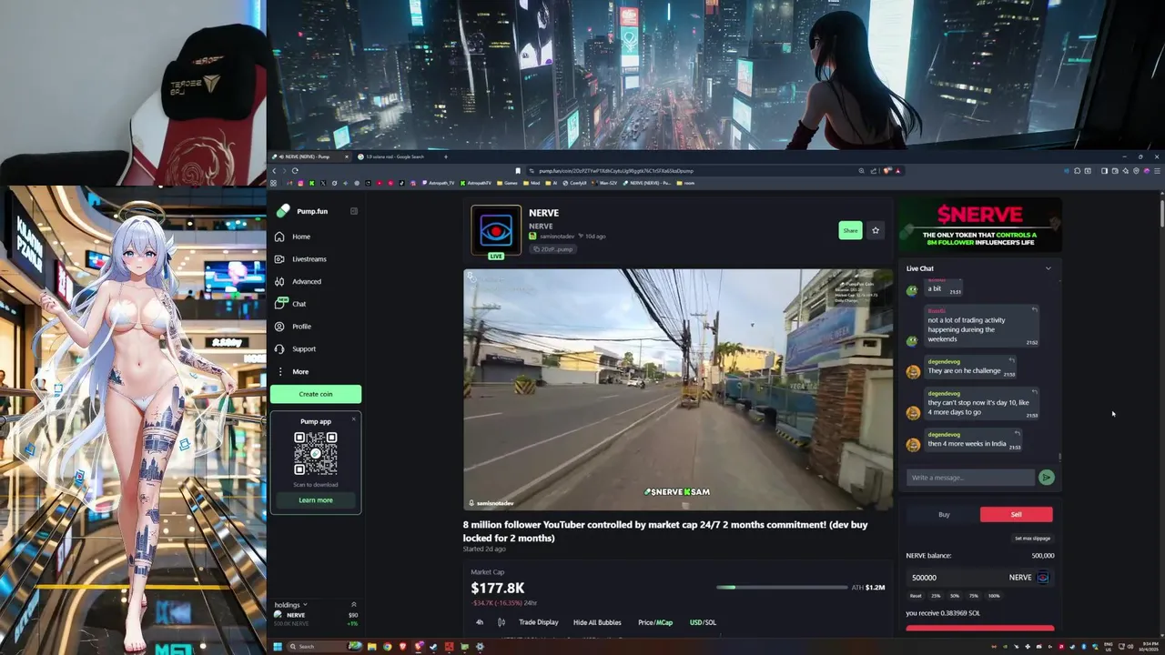Open a new browser tab

pos(446,156)
